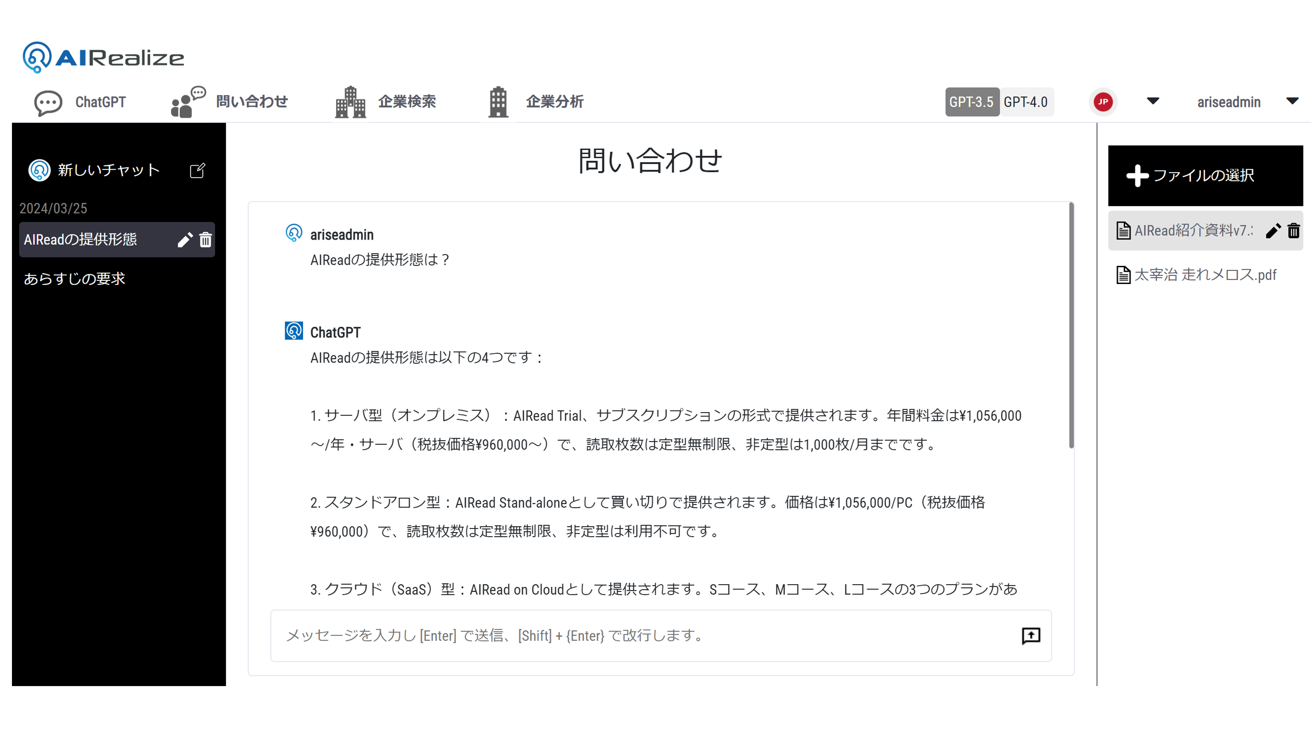1315x732 pixels.
Task: Expand the language dropdown arrow
Action: click(x=1153, y=101)
